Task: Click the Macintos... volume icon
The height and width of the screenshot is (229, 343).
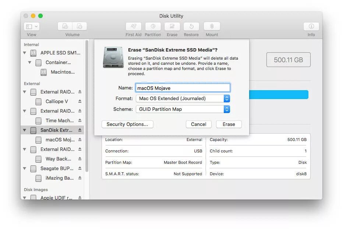Action: point(43,72)
